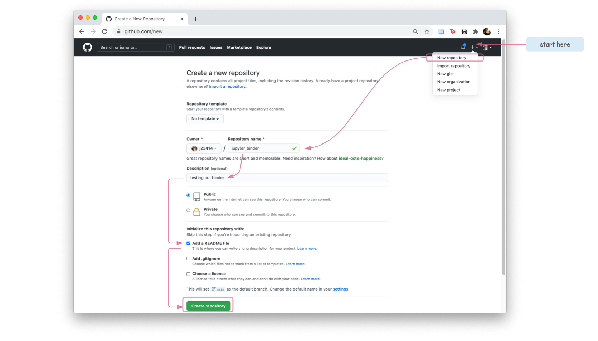Open the notifications bell
Viewport: 598px width, 341px height.
[463, 47]
